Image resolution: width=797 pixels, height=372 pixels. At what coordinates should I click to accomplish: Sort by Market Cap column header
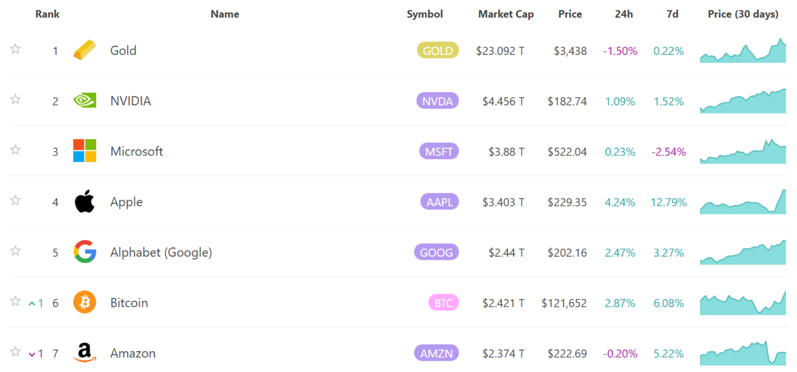pos(506,14)
